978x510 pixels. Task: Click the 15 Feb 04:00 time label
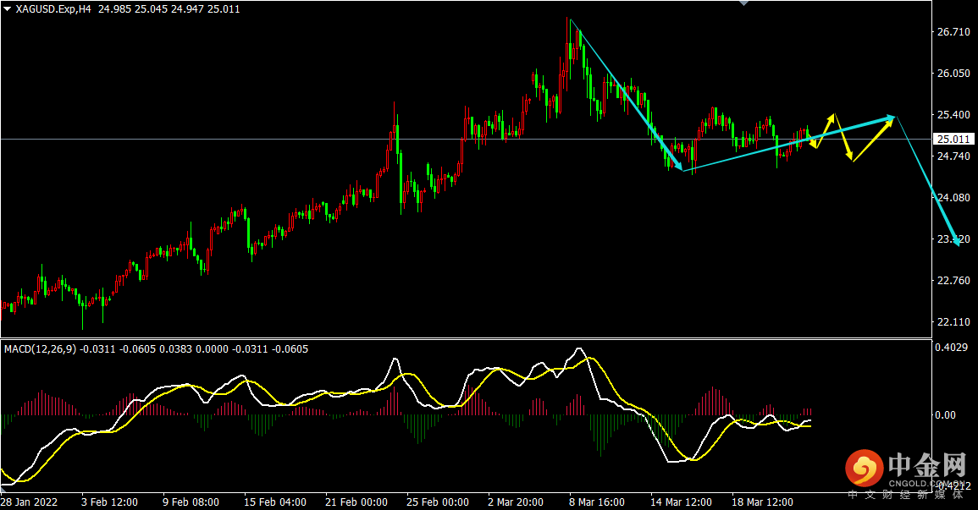(275, 502)
